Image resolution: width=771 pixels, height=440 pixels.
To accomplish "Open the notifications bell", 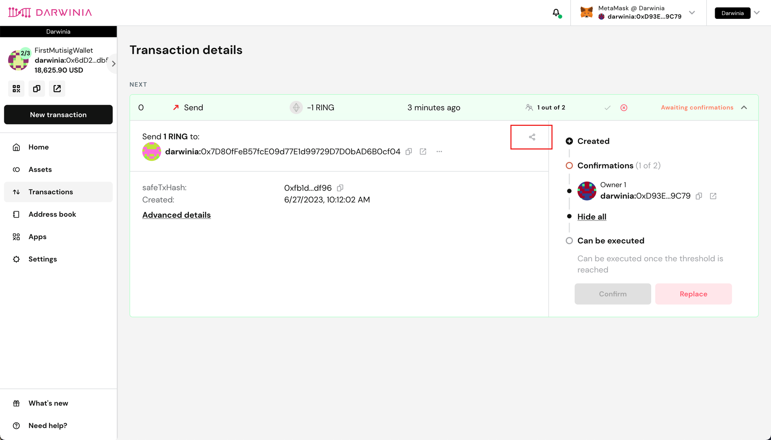I will click(556, 13).
